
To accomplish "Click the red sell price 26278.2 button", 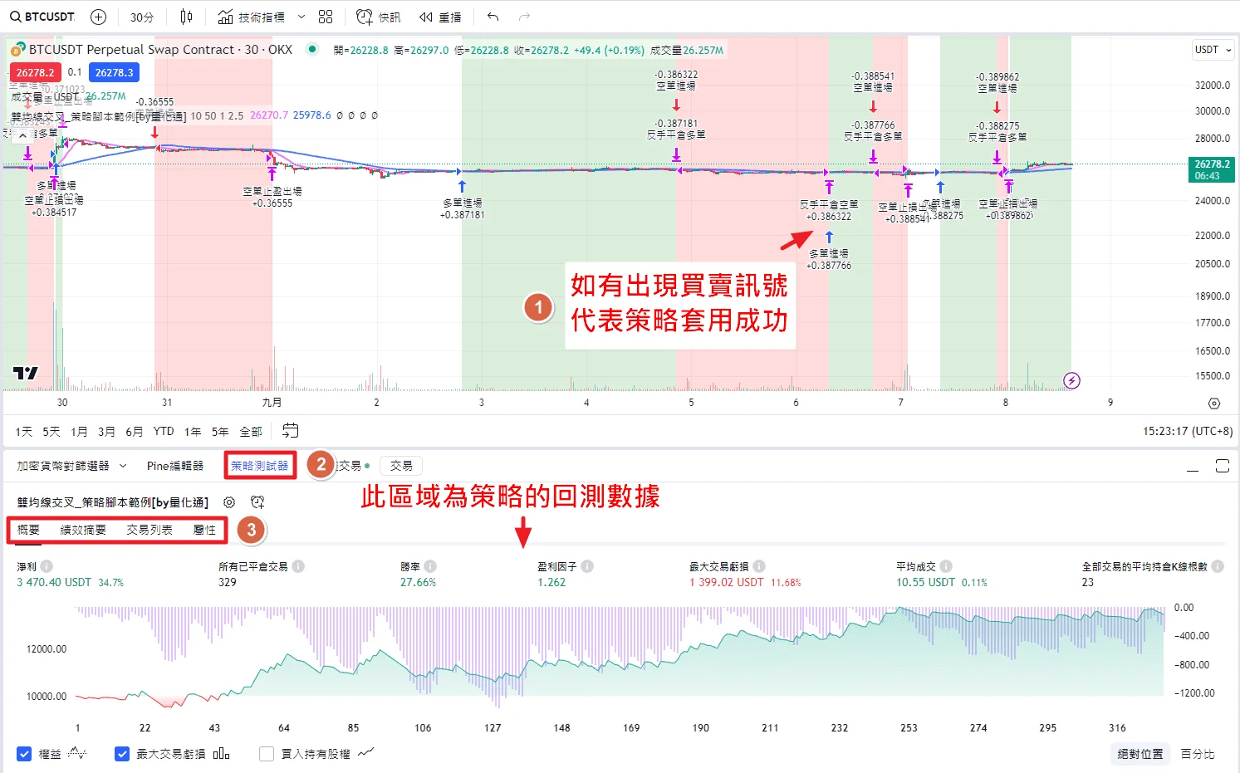I will (x=35, y=72).
